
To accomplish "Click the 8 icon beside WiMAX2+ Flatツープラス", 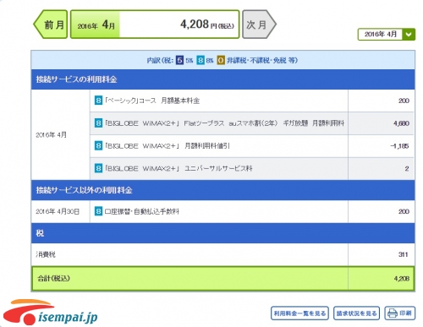I will pos(98,123).
